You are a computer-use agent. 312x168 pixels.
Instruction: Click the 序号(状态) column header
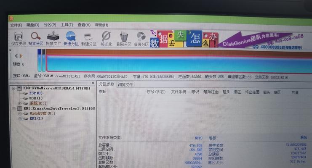tap(156, 92)
